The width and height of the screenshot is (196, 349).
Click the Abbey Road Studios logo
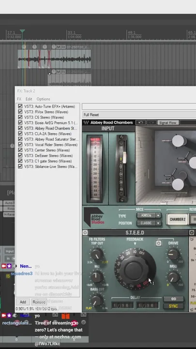click(x=94, y=217)
